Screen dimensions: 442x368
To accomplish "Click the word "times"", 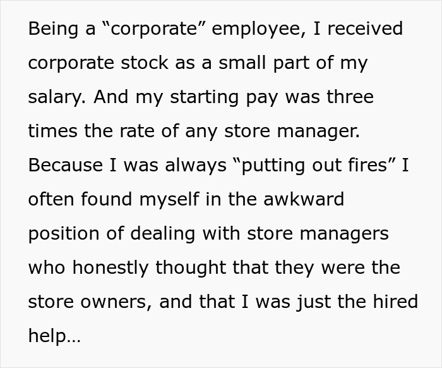I will point(52,132).
